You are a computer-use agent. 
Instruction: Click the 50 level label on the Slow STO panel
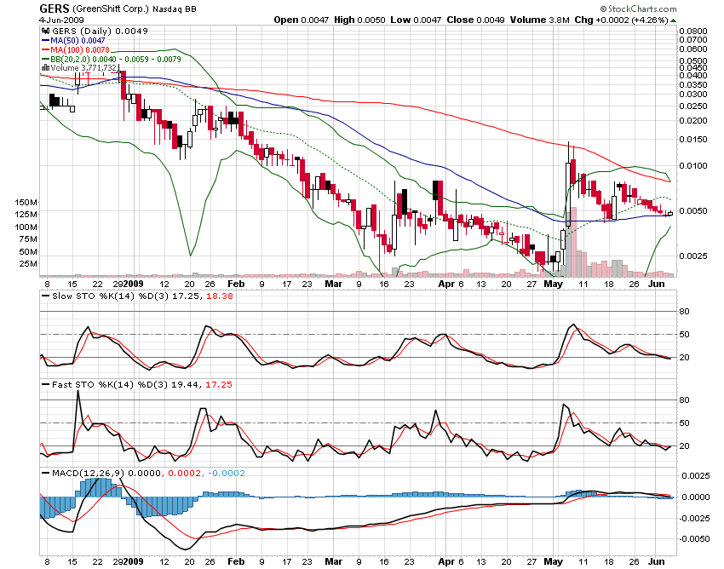[684, 335]
